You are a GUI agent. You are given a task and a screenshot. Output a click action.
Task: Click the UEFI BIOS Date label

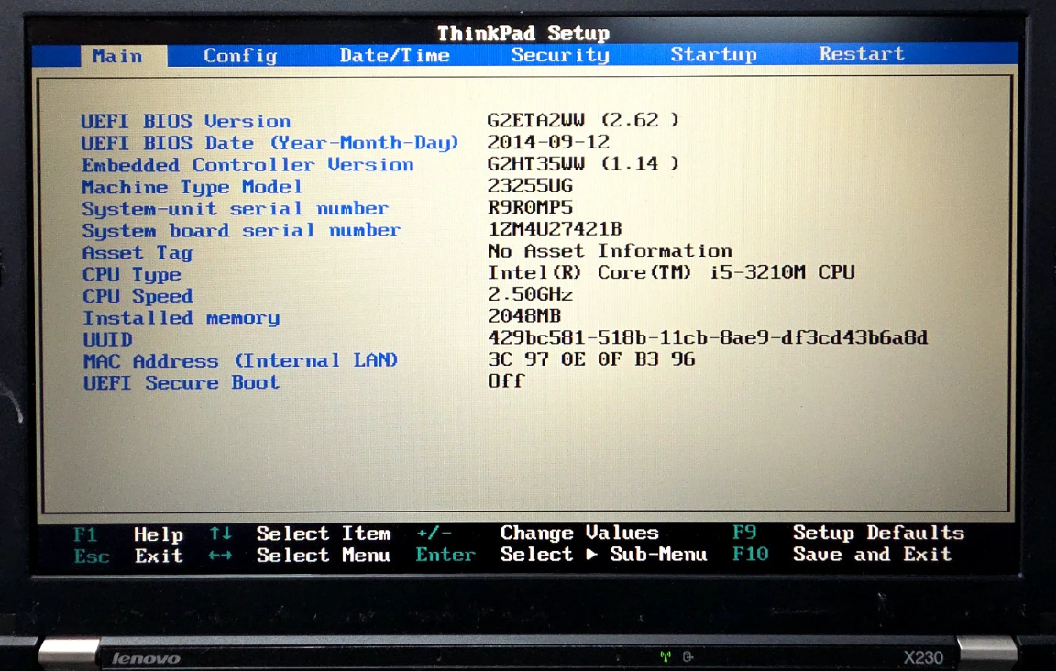coord(269,143)
